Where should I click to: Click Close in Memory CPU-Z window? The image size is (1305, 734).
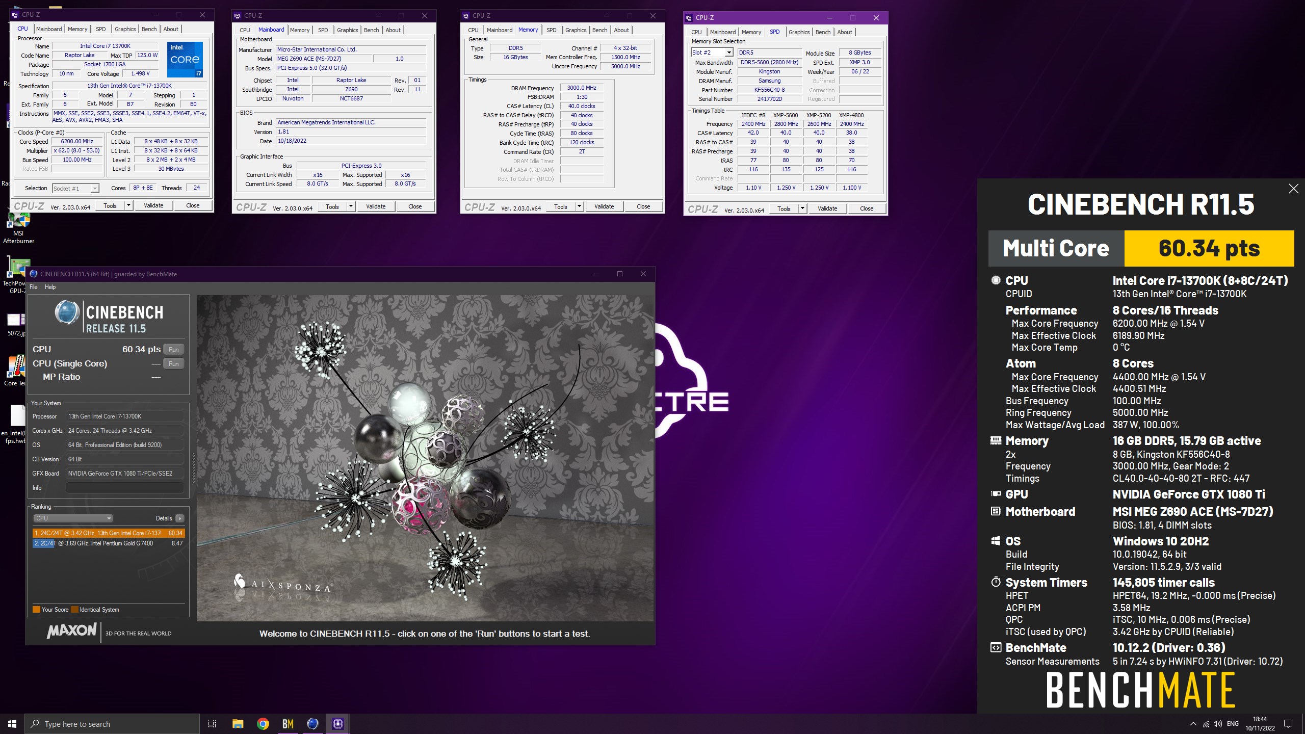pyautogui.click(x=643, y=206)
